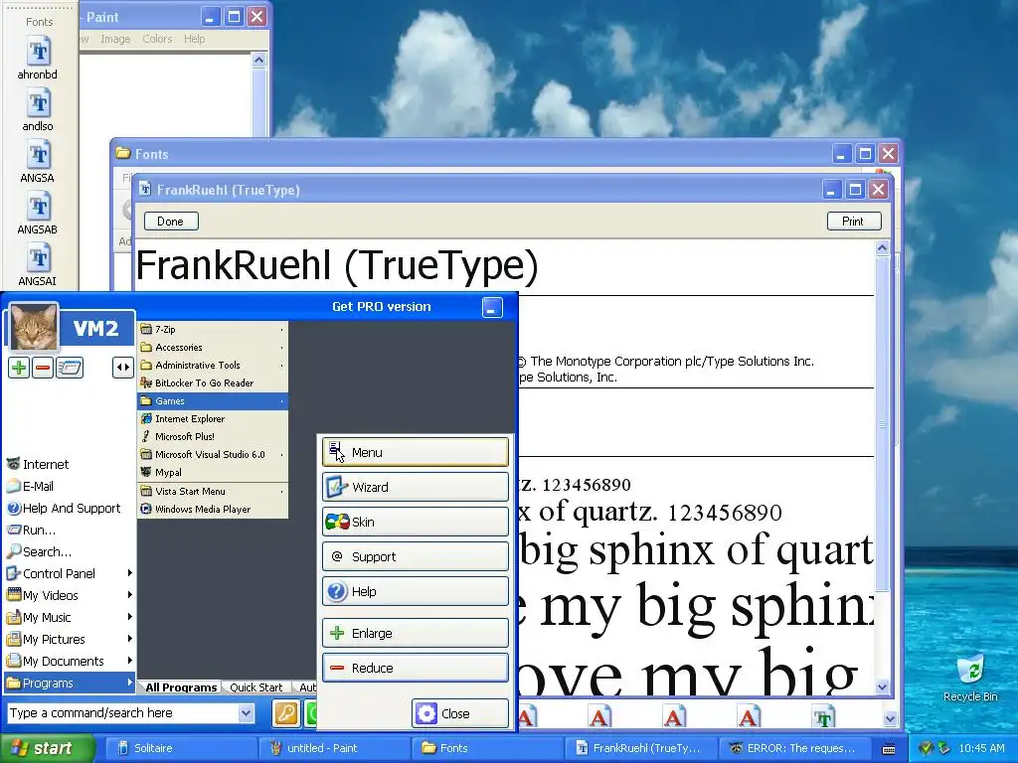Select the Programs entry
This screenshot has height=763, width=1018.
point(70,684)
